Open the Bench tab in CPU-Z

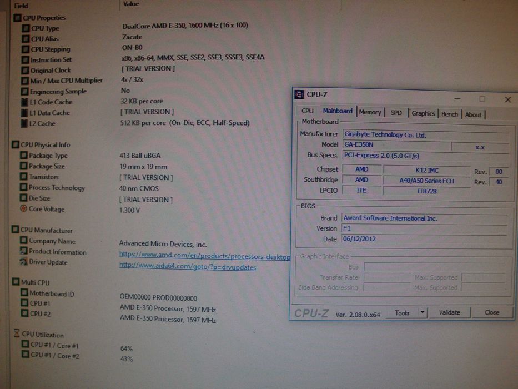point(450,114)
